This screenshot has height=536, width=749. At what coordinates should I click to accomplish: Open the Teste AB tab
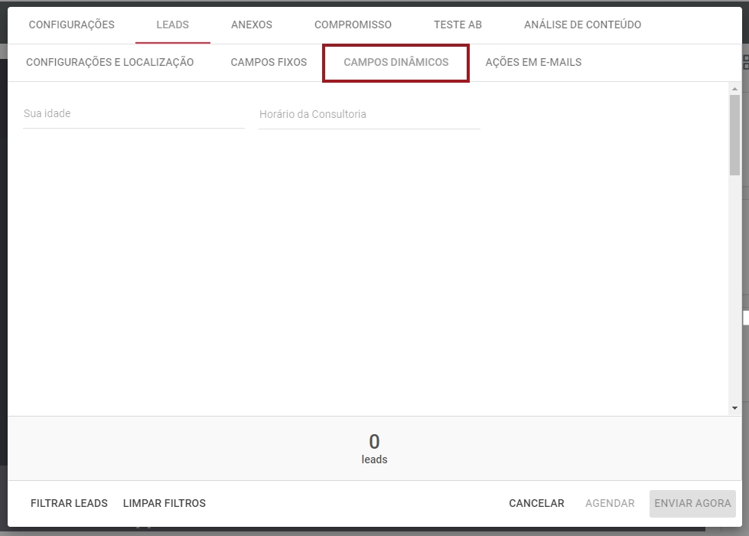tap(458, 25)
